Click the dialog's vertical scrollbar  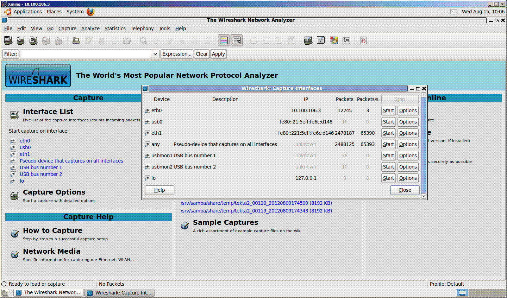(424, 146)
